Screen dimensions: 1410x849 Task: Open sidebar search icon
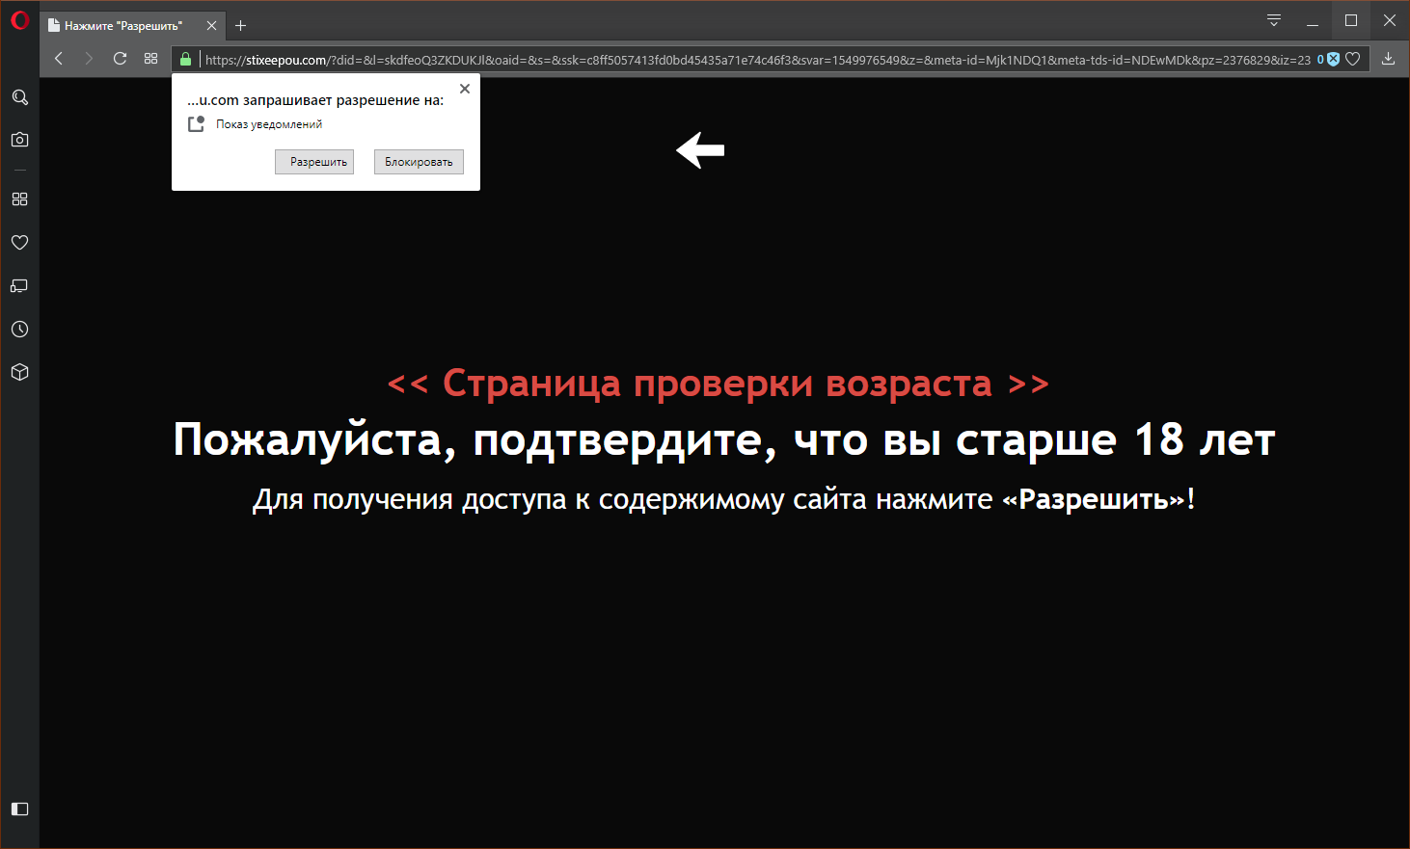click(19, 97)
